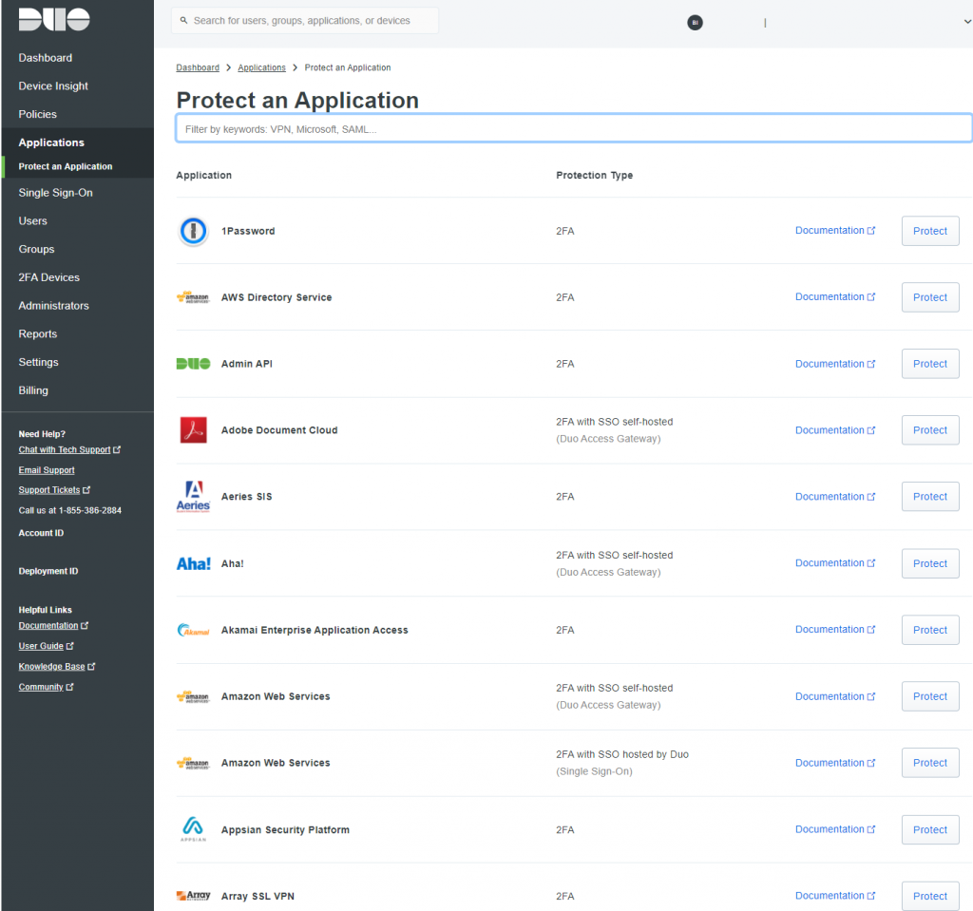Click the Akamai logo
The image size is (973, 911).
[x=193, y=630]
